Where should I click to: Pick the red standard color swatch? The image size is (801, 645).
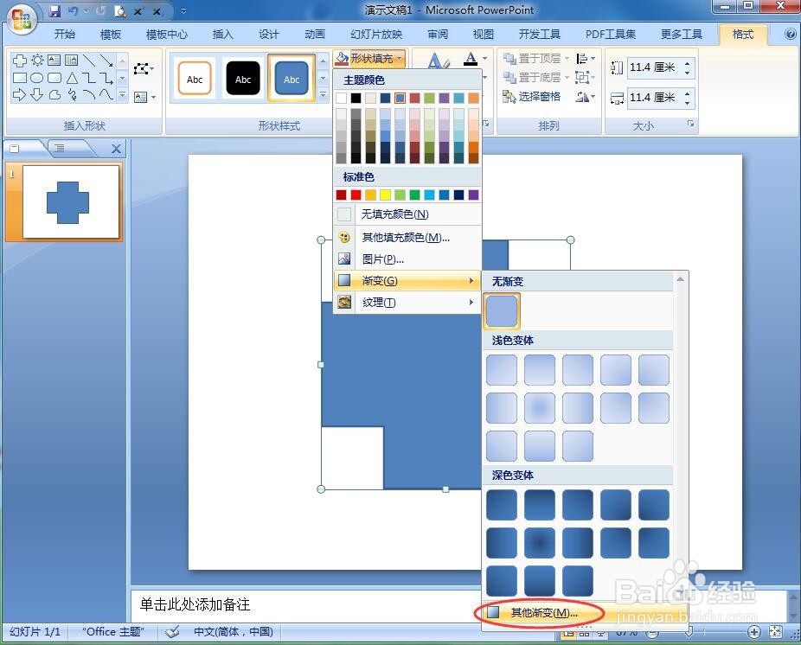click(x=356, y=195)
